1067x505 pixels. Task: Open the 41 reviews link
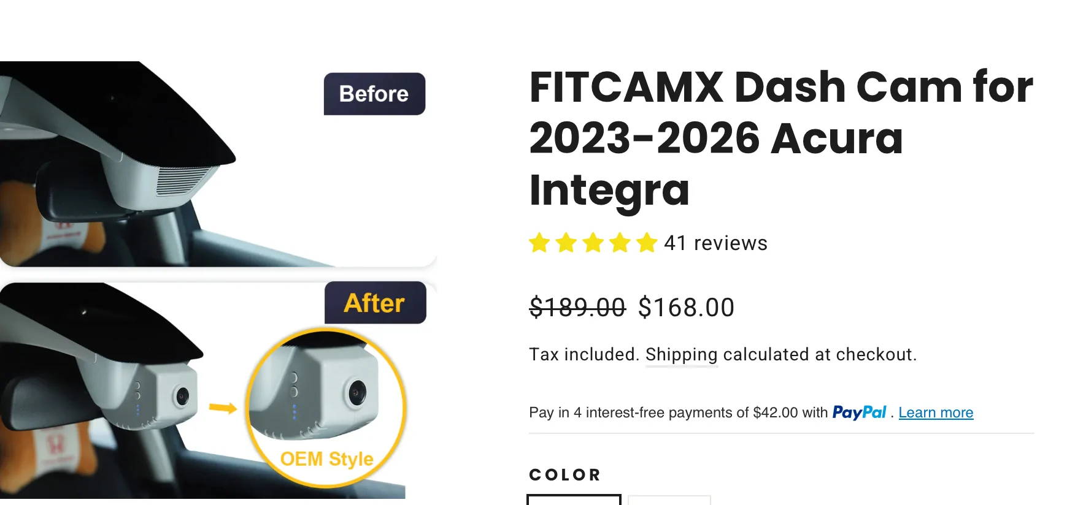[715, 243]
